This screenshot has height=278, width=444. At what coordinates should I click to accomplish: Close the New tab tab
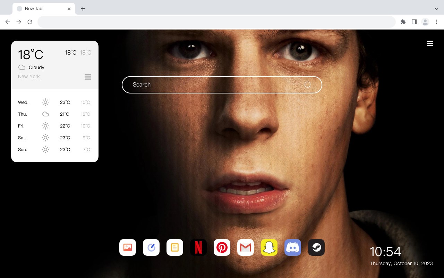tap(69, 9)
